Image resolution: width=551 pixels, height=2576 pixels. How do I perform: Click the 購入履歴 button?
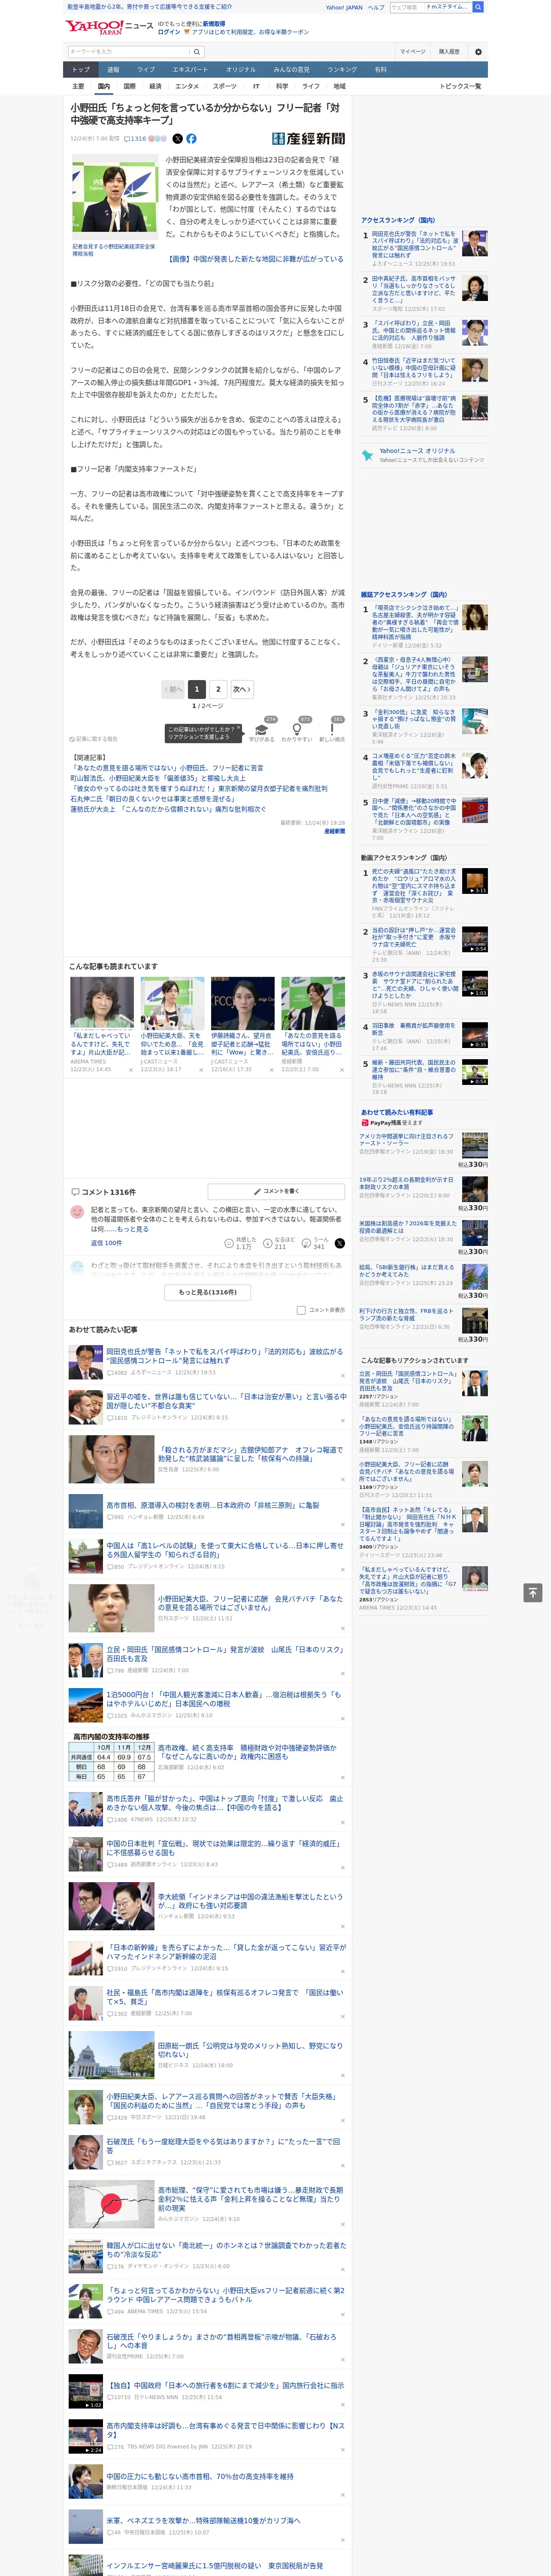449,51
